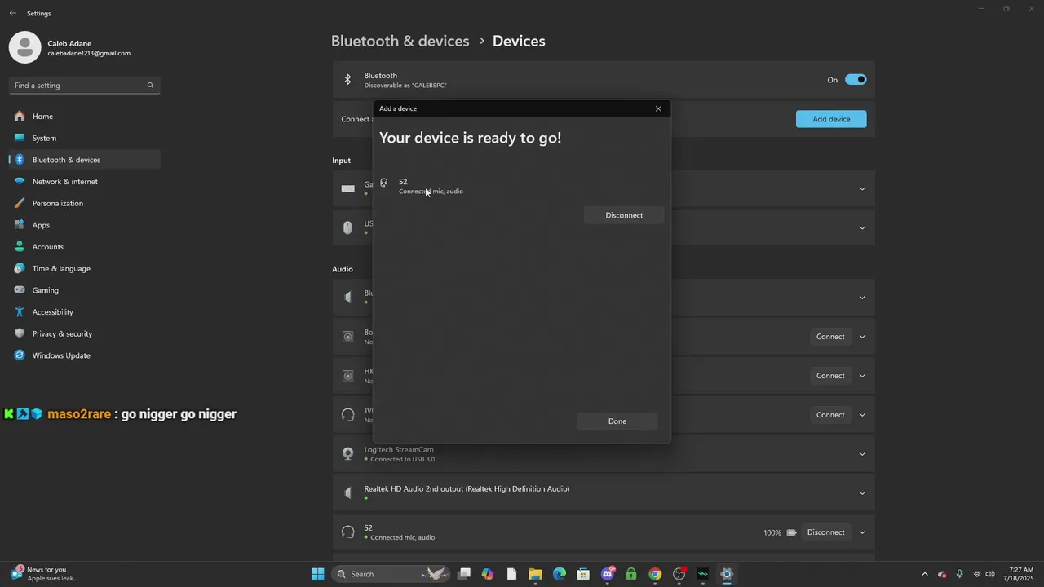Viewport: 1044px width, 587px height.
Task: Open Google Chrome from the taskbar
Action: click(655, 574)
